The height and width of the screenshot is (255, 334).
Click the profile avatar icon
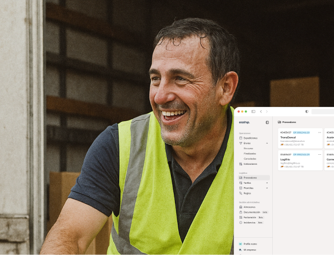pos(240,244)
